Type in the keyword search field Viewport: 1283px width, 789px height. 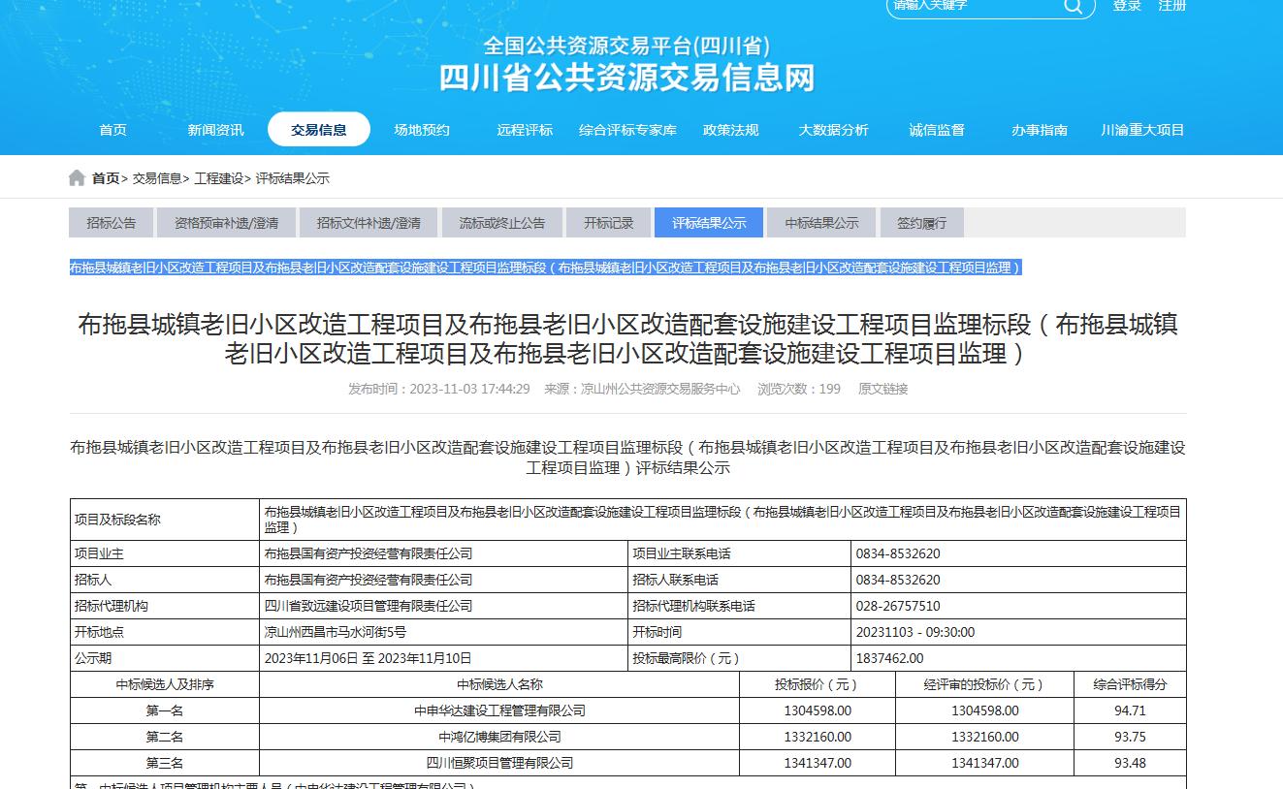click(x=970, y=6)
